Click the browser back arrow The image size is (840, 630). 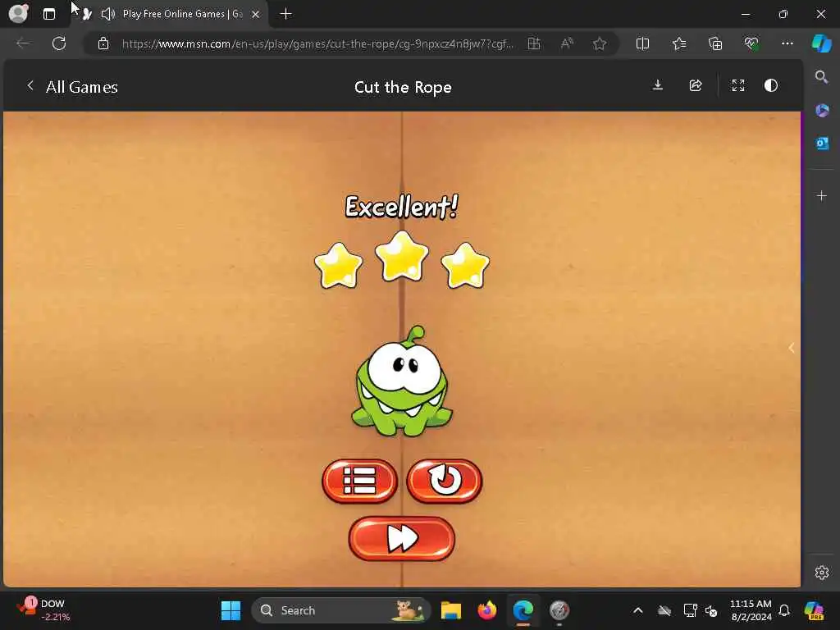coord(23,43)
